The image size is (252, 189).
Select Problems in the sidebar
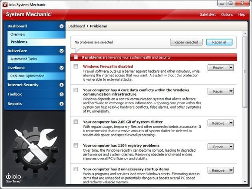point(36,42)
